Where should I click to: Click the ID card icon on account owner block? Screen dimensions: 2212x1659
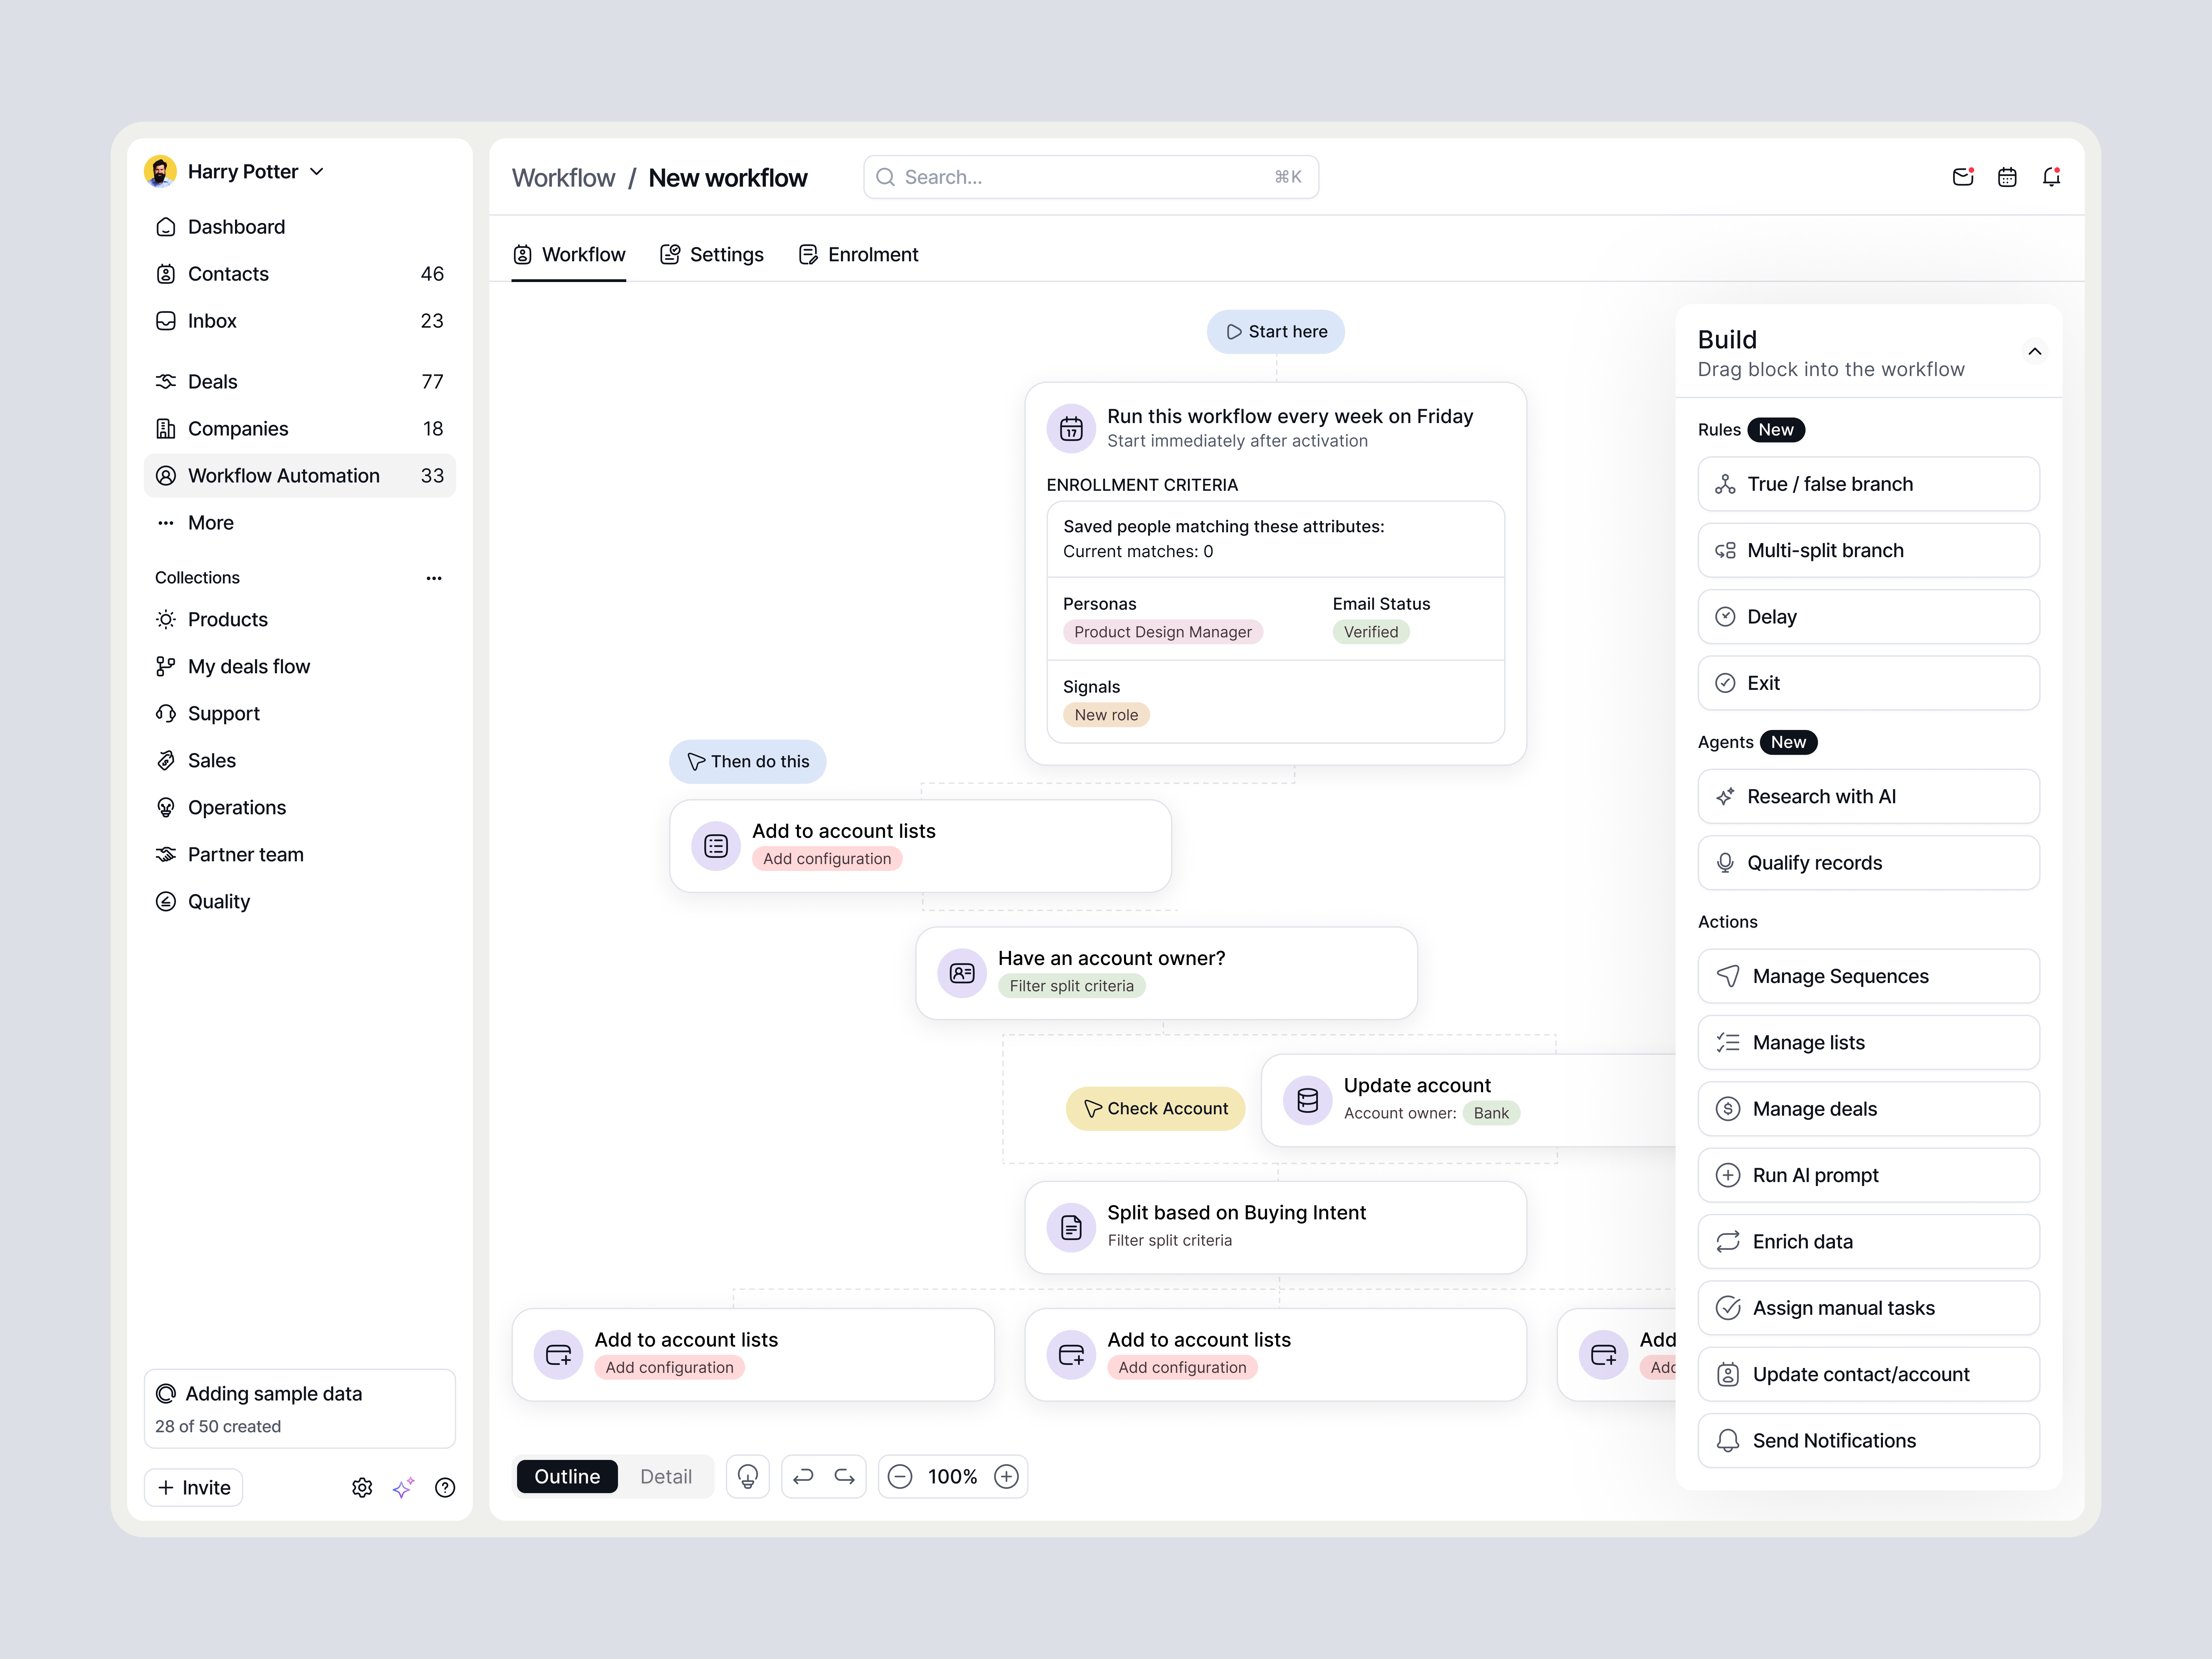962,973
